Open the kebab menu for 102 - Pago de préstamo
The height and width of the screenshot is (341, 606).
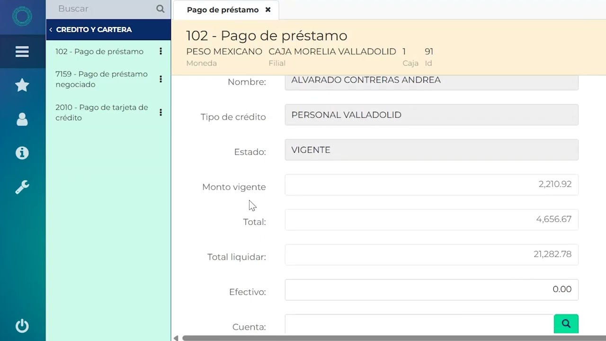pyautogui.click(x=160, y=51)
